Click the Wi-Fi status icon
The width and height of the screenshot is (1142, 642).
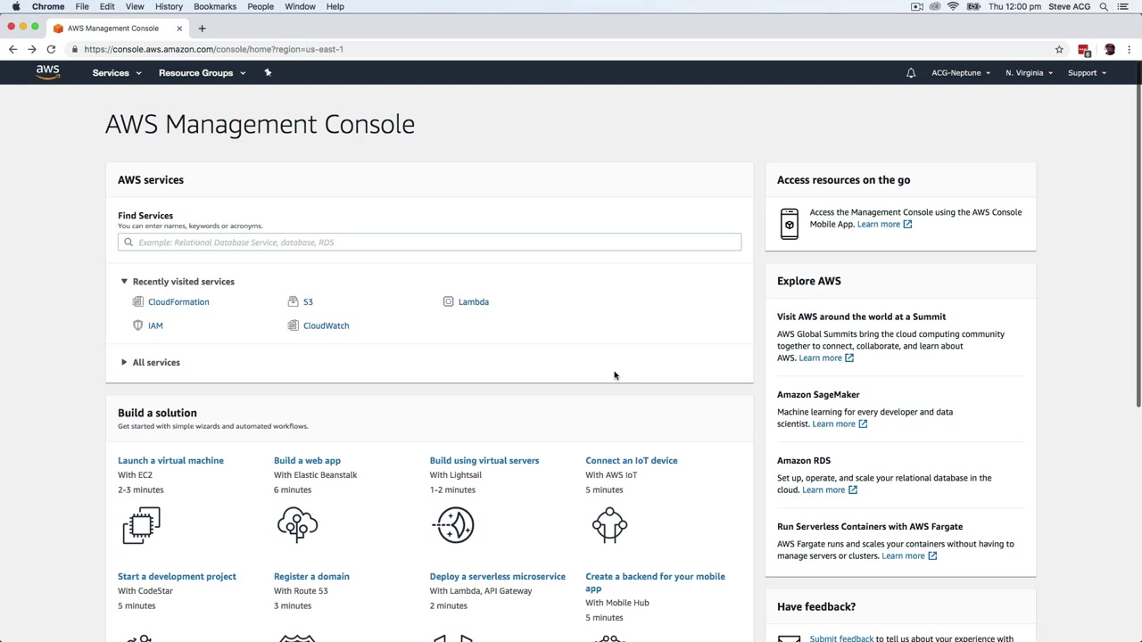pos(953,6)
